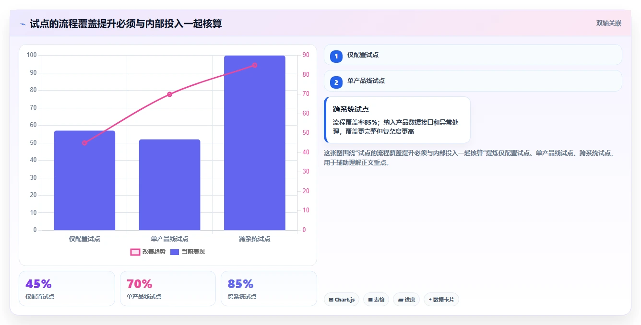Click the Chart.js tag icon
This screenshot has height=325, width=641.
point(331,300)
